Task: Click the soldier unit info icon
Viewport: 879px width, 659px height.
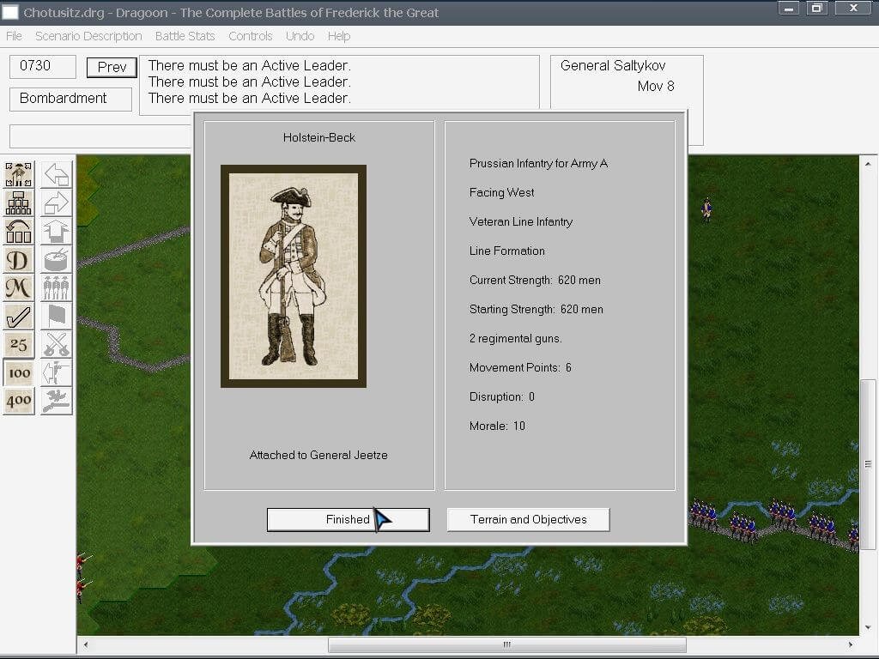Action: (18, 175)
